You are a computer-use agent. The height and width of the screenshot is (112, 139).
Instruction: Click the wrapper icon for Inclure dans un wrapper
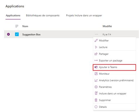click(96, 94)
